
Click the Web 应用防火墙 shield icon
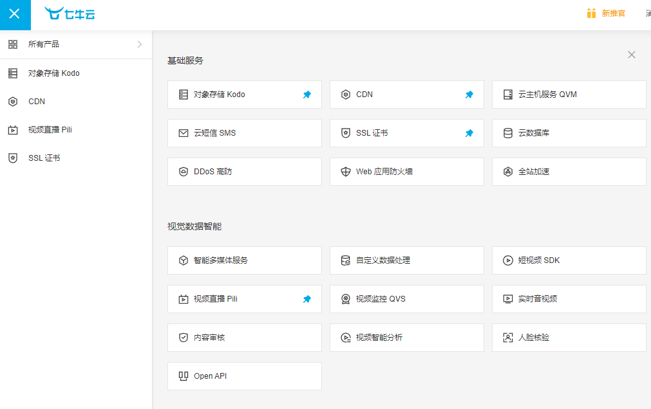(x=345, y=172)
